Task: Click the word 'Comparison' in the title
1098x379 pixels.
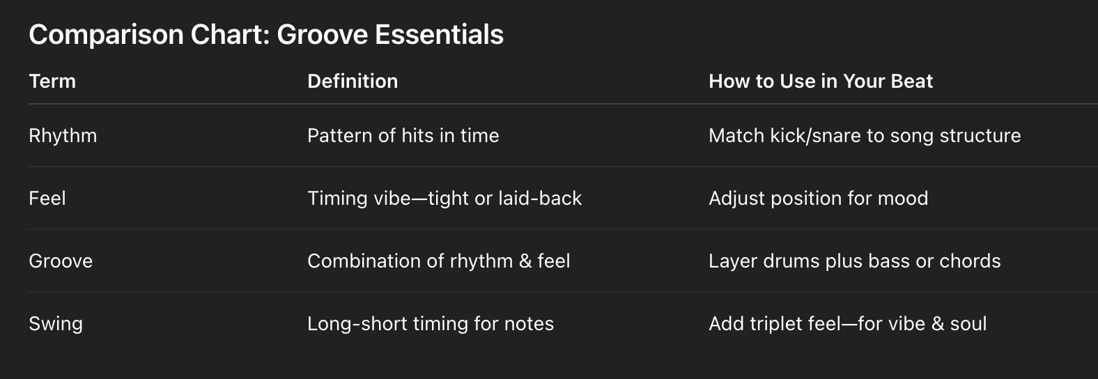Action: pos(107,35)
